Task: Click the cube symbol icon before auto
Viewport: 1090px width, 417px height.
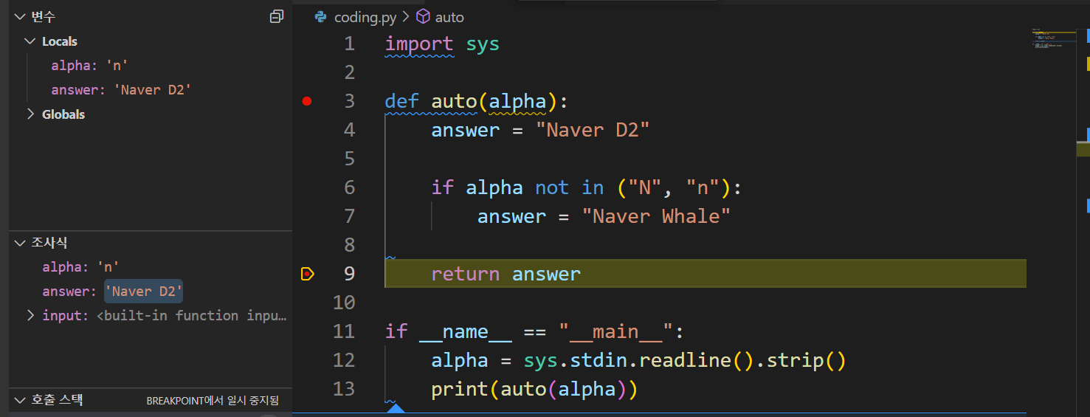Action: (x=423, y=16)
